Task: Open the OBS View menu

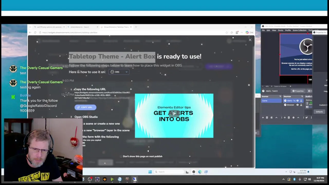Action: 274,30
